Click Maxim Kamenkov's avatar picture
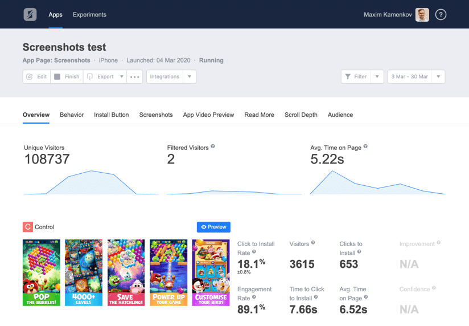 (x=422, y=15)
